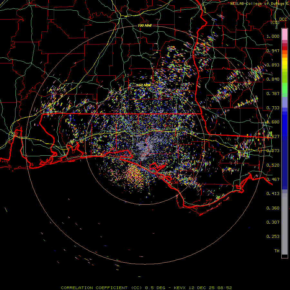Select the 1.000 legend value

[x=273, y=36]
